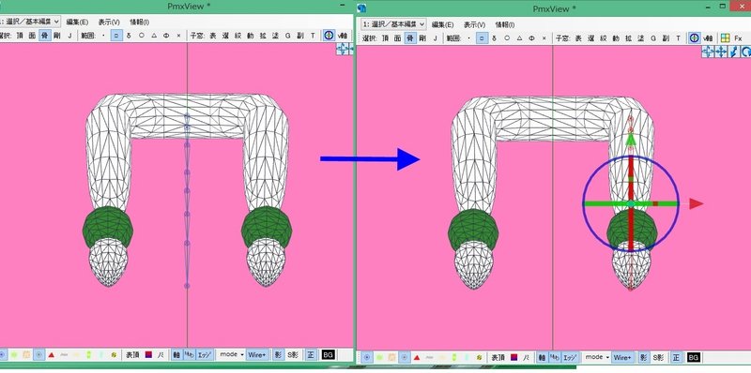Screen dimensions: 751x373
Task: Click the × range option in right window
Action: pyautogui.click(x=544, y=38)
